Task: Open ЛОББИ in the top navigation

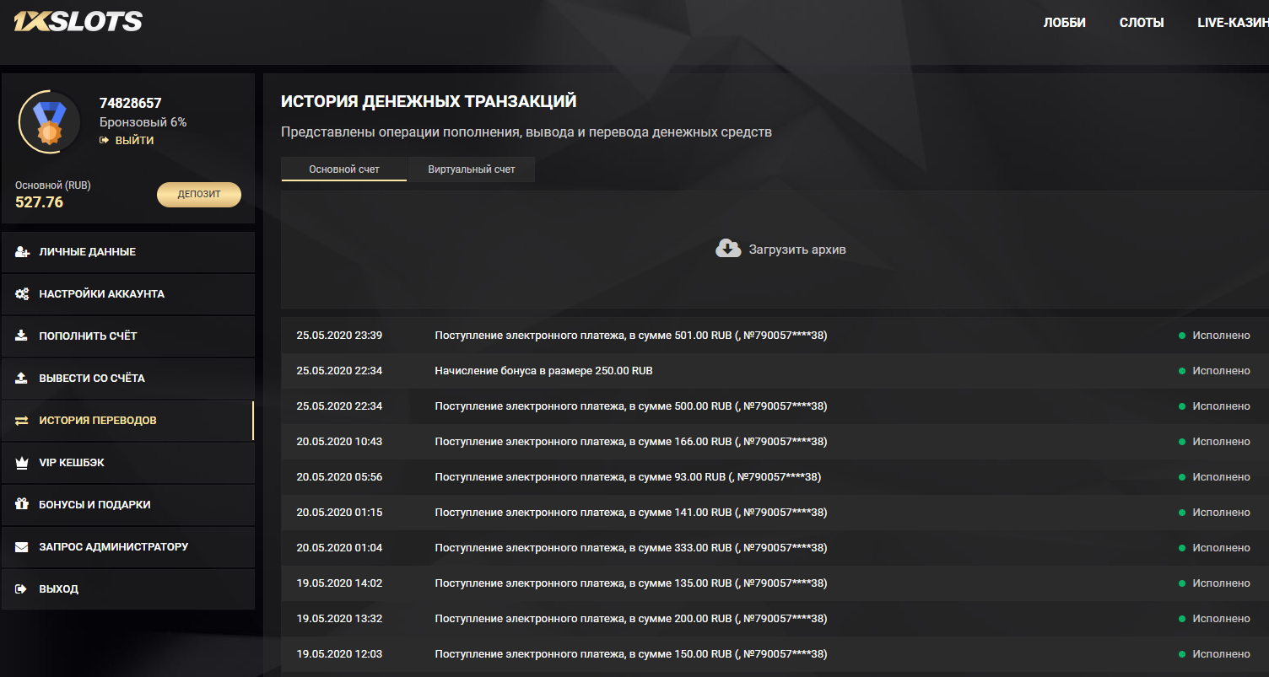Action: click(1065, 23)
